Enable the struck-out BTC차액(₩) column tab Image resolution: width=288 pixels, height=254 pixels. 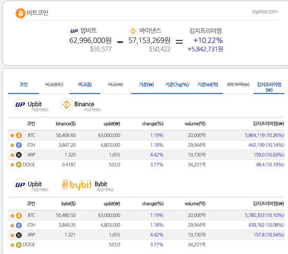point(238,85)
